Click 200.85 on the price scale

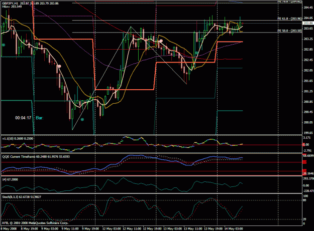click(x=308, y=102)
